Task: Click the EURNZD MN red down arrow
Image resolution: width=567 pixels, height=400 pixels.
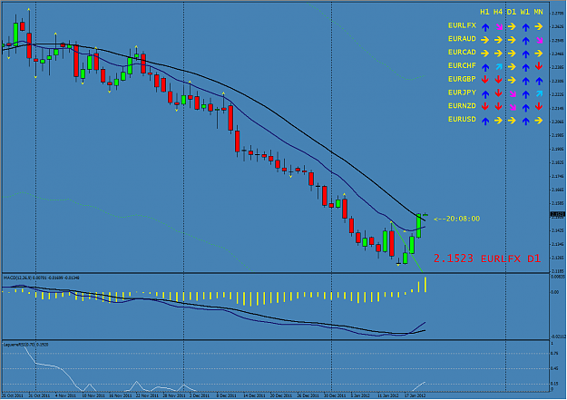Action: tap(539, 106)
